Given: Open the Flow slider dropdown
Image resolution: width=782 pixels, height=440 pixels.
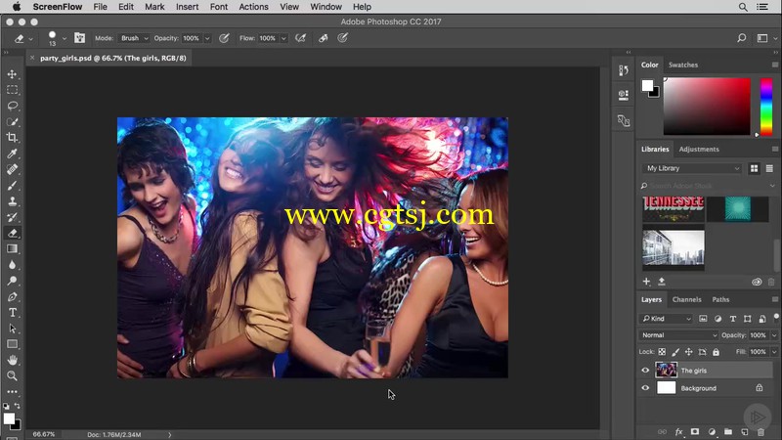Looking at the screenshot, I should click(283, 38).
